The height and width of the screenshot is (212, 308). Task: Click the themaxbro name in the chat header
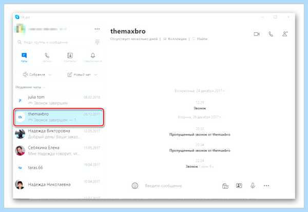pos(128,31)
